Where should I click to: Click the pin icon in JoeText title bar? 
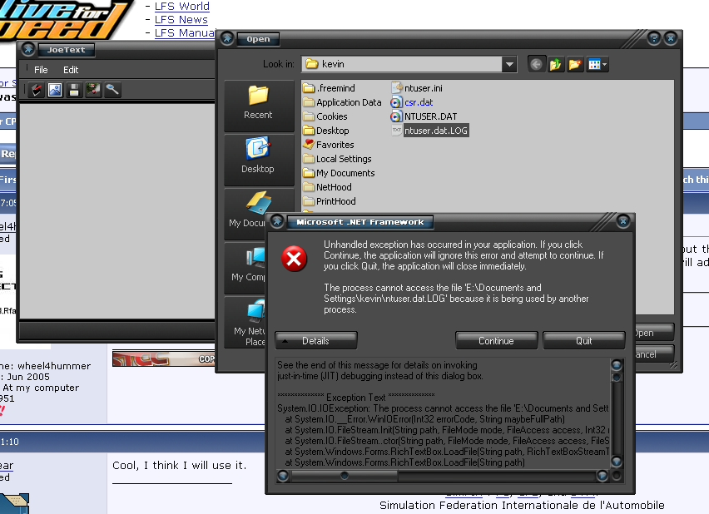[28, 49]
